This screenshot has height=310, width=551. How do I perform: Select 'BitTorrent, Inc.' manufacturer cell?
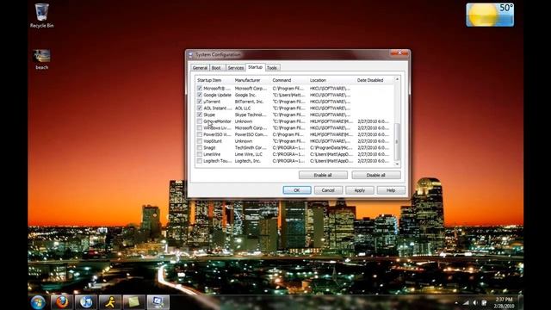pyautogui.click(x=249, y=102)
